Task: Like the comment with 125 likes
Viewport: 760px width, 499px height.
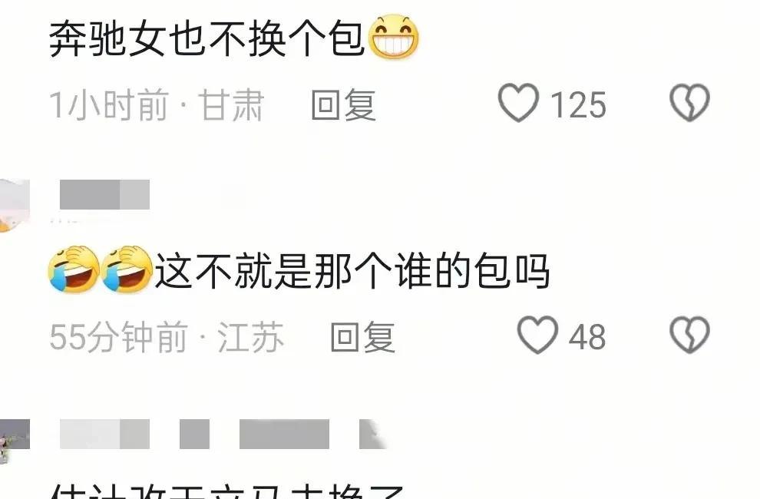Action: pos(519,102)
